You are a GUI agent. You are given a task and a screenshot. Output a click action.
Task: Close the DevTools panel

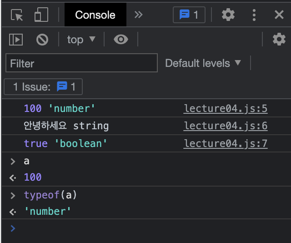pyautogui.click(x=279, y=15)
